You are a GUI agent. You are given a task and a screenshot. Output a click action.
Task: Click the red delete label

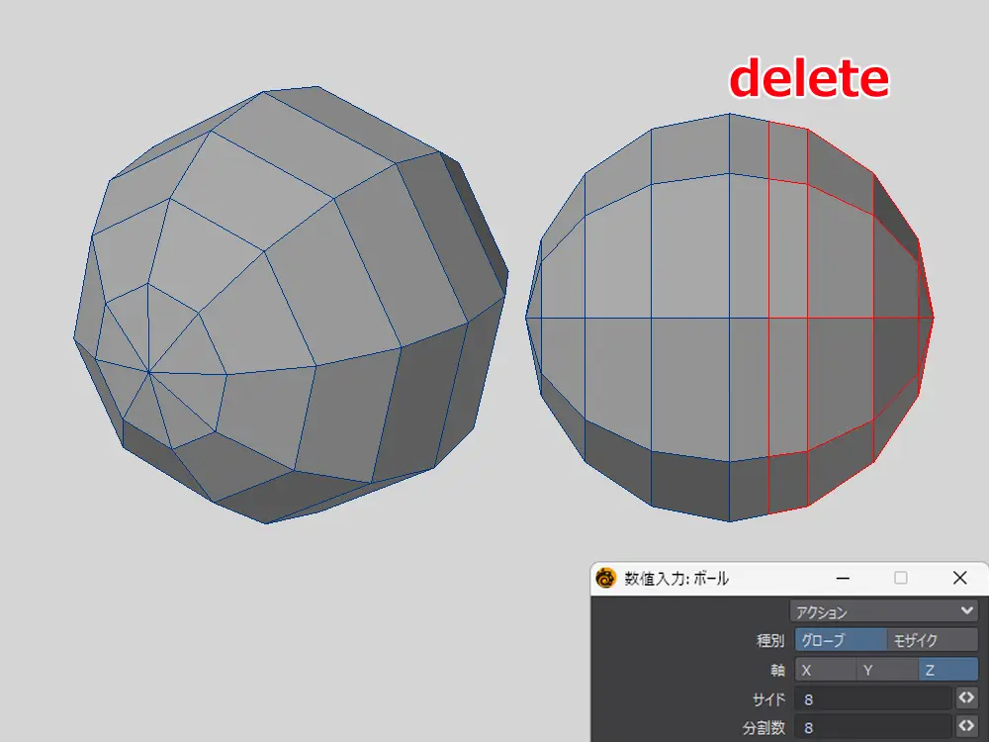809,79
